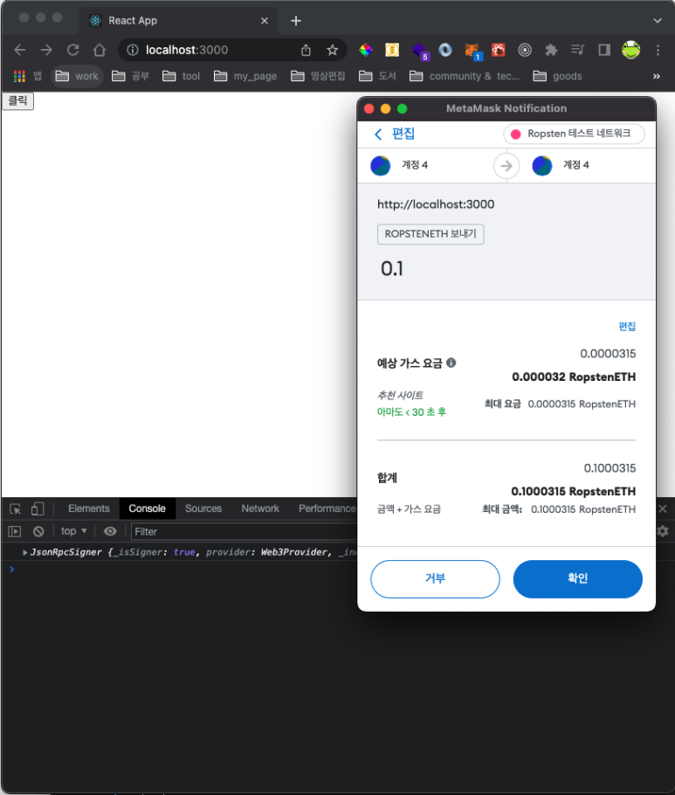
Task: Open the blue ring extension
Action: tap(445, 50)
